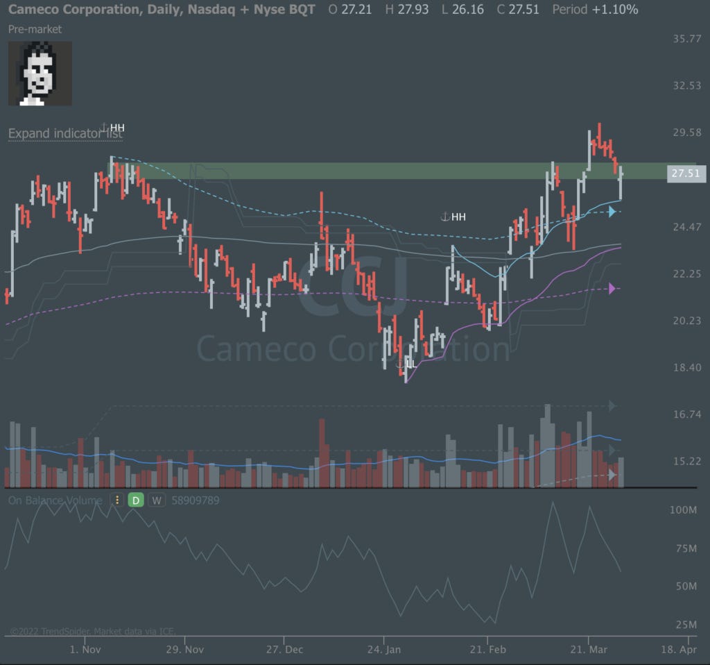Click the pixel-art avatar thumbnail

[40, 74]
